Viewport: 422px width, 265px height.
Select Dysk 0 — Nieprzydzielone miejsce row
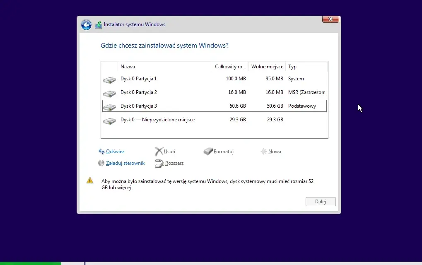(215, 119)
